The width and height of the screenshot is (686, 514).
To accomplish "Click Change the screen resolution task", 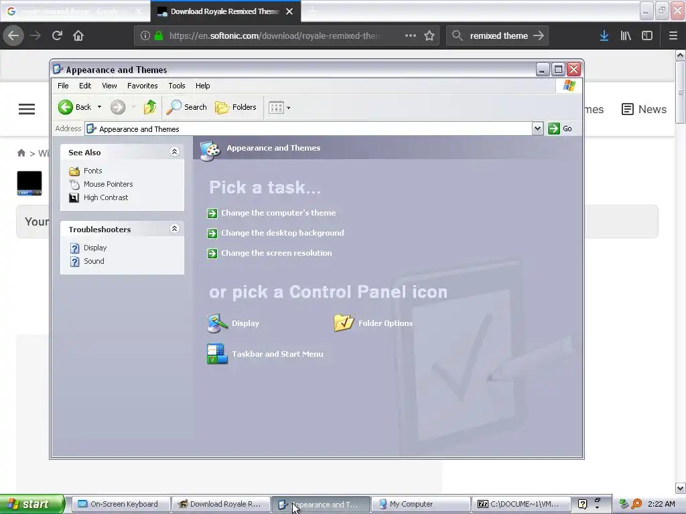I will coord(276,253).
